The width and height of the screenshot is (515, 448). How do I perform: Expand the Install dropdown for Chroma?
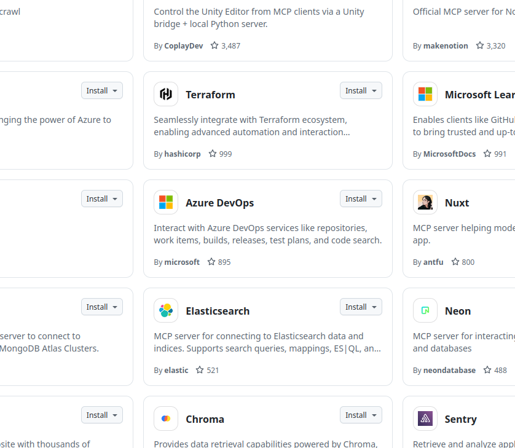pyautogui.click(x=361, y=415)
